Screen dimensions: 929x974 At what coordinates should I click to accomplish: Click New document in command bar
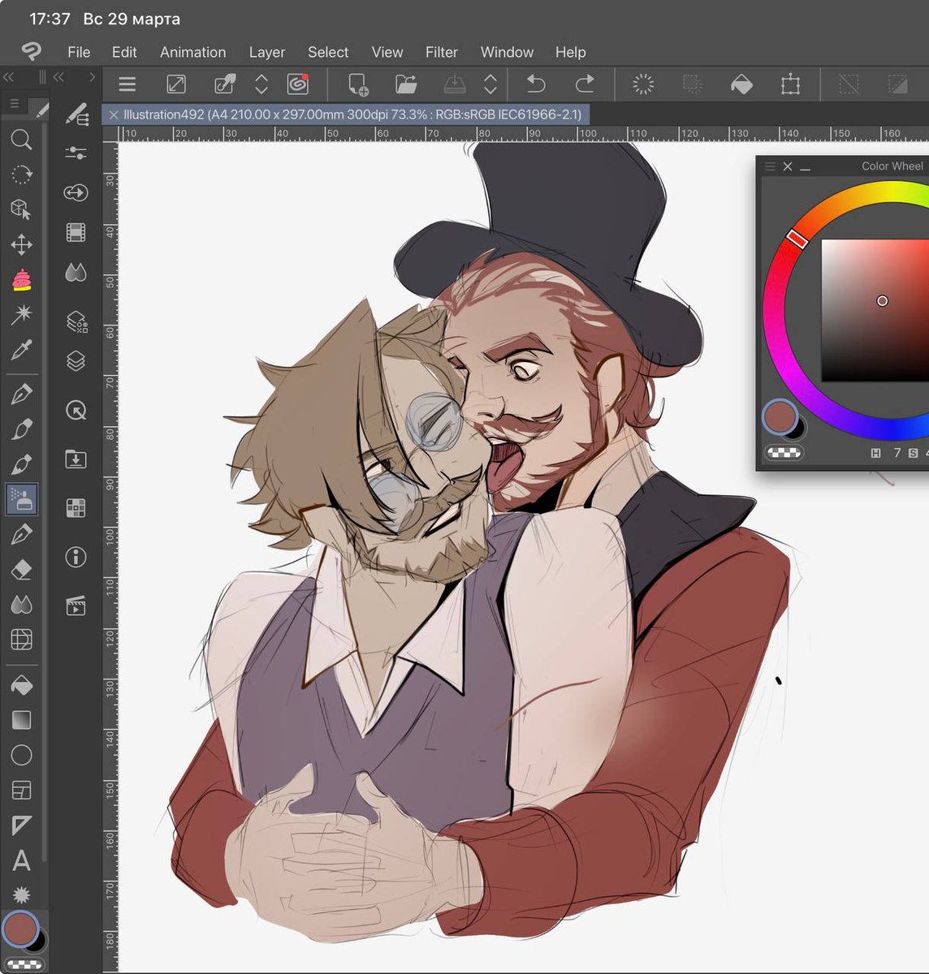(x=358, y=84)
